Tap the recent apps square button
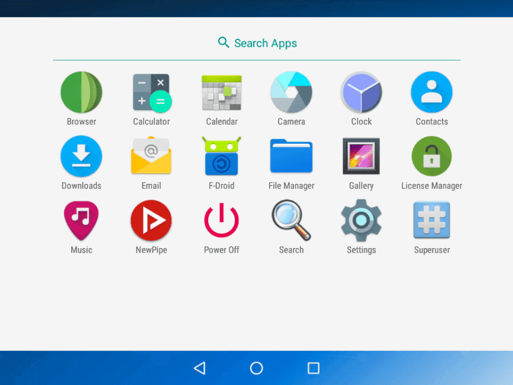The height and width of the screenshot is (385, 513). point(314,368)
